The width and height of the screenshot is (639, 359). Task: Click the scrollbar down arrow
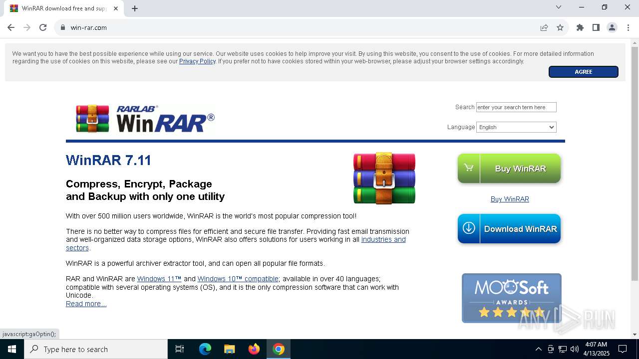[x=635, y=335]
